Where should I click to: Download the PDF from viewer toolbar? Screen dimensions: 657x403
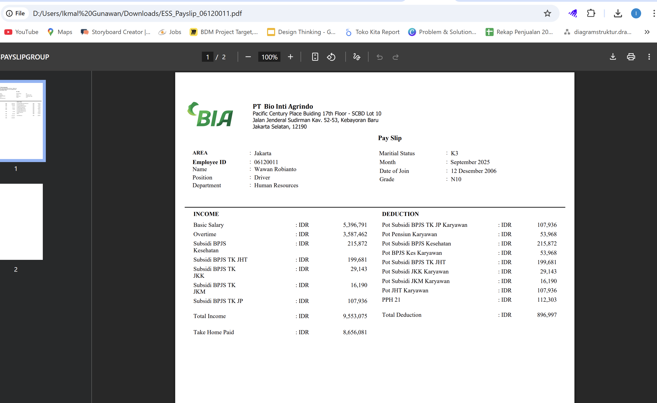click(613, 57)
